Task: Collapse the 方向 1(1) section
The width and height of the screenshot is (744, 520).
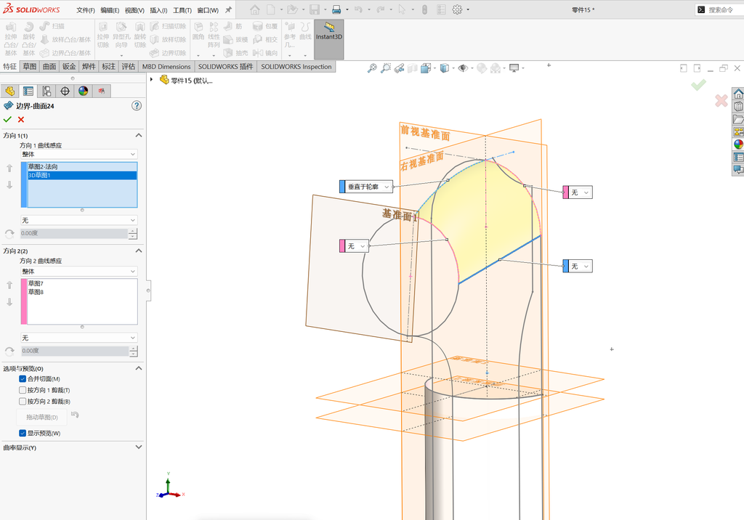Action: tap(139, 135)
